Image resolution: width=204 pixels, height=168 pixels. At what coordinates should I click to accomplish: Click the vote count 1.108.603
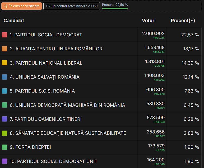pos(154,75)
